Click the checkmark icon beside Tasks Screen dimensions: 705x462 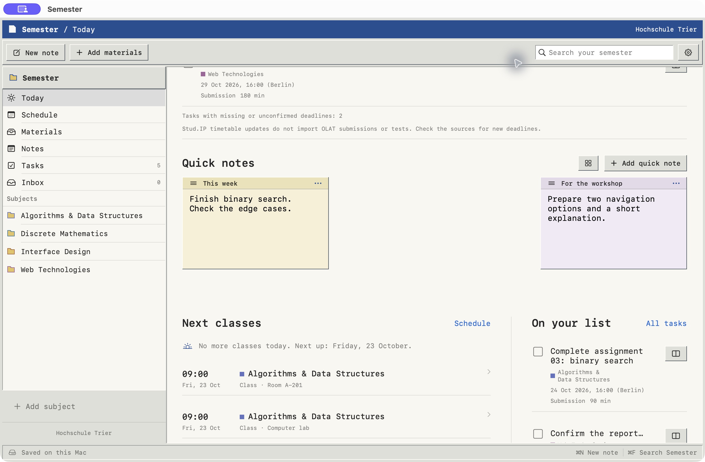(11, 165)
